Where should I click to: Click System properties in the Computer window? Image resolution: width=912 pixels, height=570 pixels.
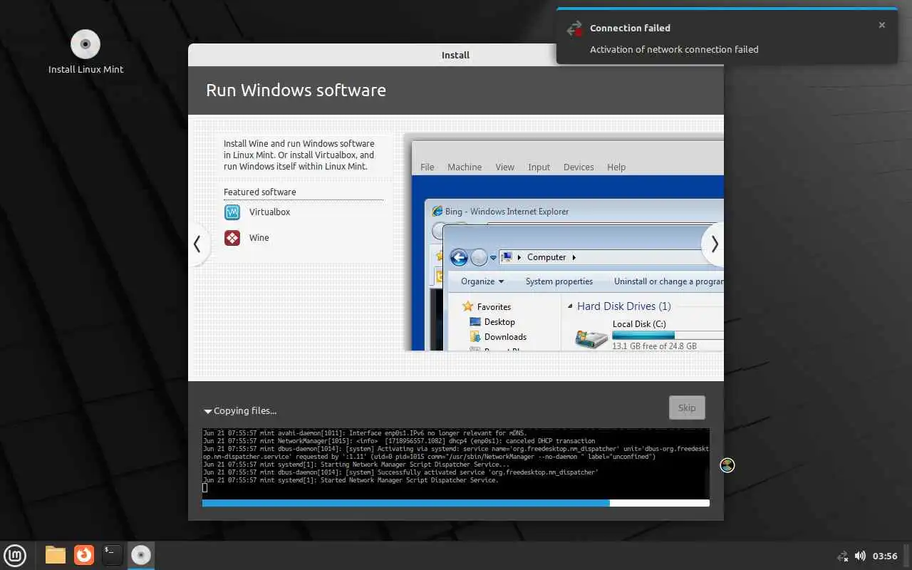tap(559, 281)
